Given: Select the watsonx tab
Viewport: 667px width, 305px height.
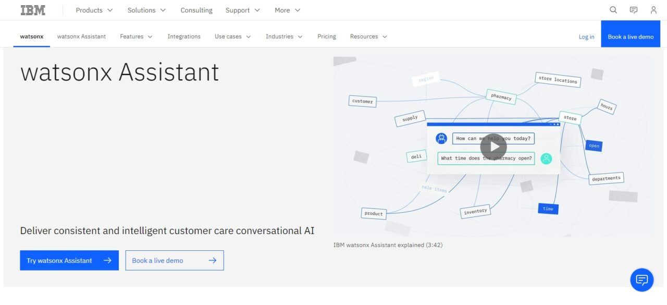Looking at the screenshot, I should click(32, 36).
